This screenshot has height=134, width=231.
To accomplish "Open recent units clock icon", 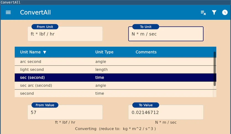I will [x=225, y=12].
